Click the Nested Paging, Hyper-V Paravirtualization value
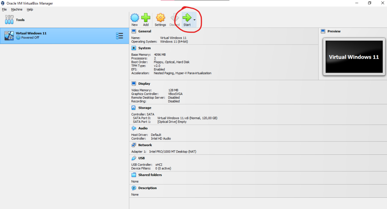The image size is (387, 209). [183, 73]
